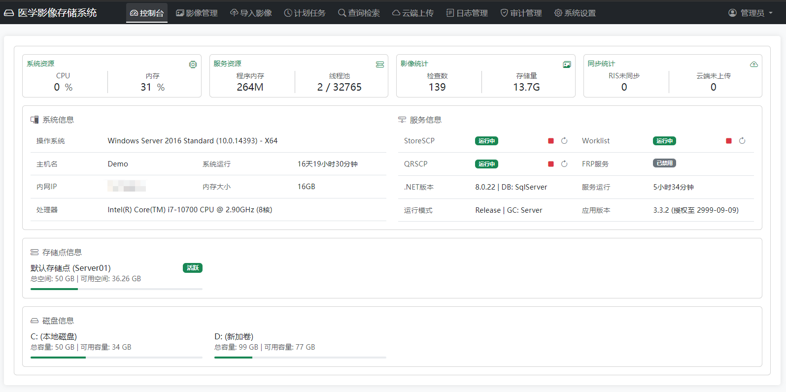The height and width of the screenshot is (392, 786).
Task: Click QRSCP 运行中 status badge
Action: [486, 164]
